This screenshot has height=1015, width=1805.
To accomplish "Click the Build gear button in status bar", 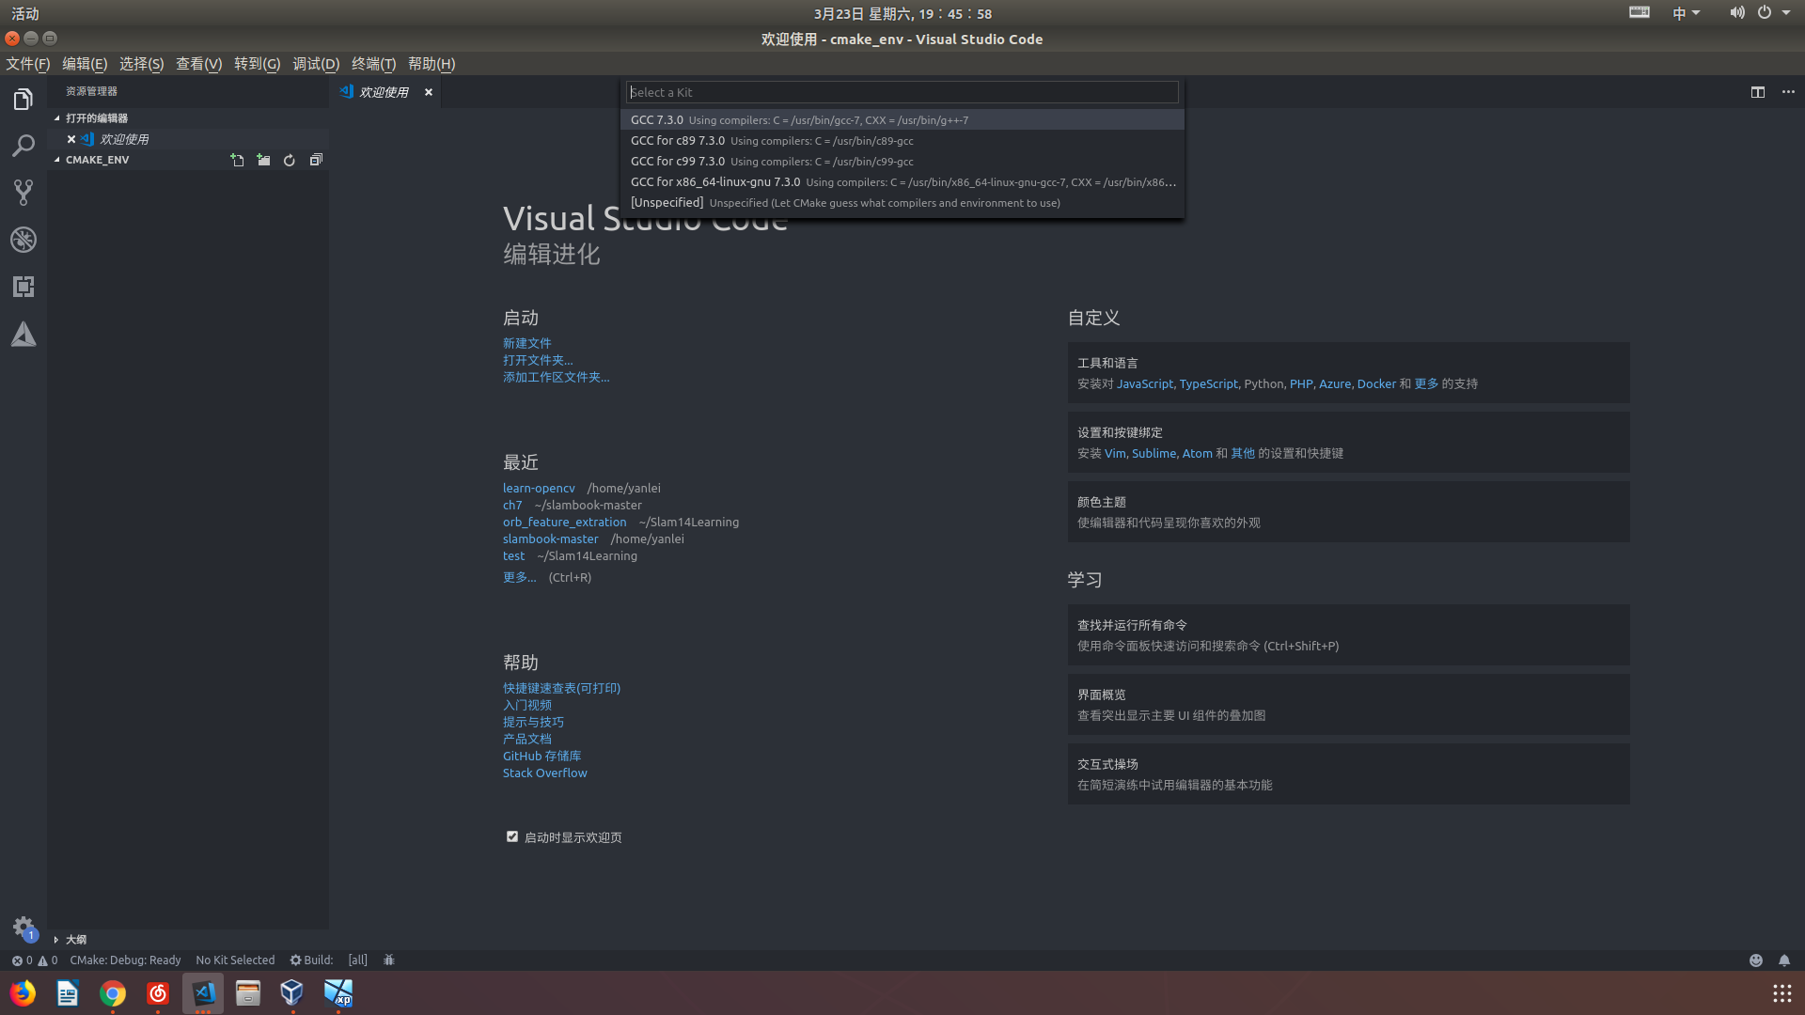I will (x=311, y=960).
